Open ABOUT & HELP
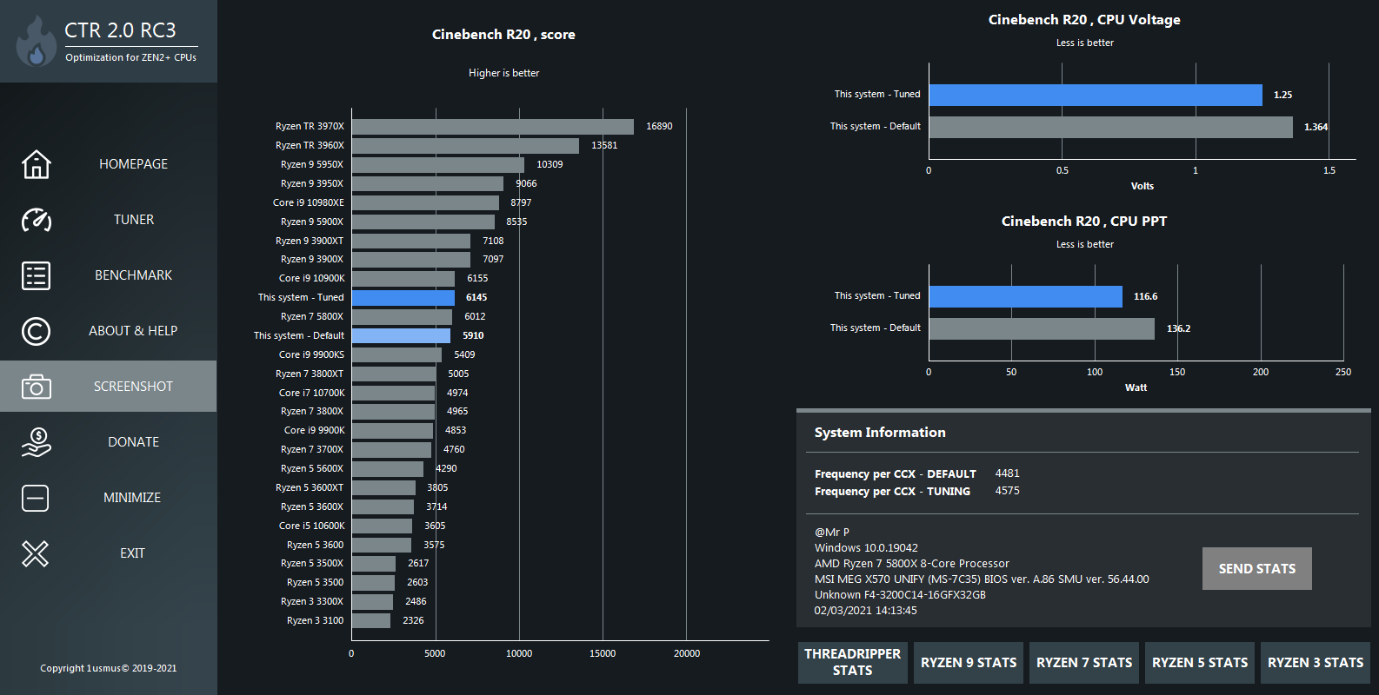1379x695 pixels. pos(133,331)
